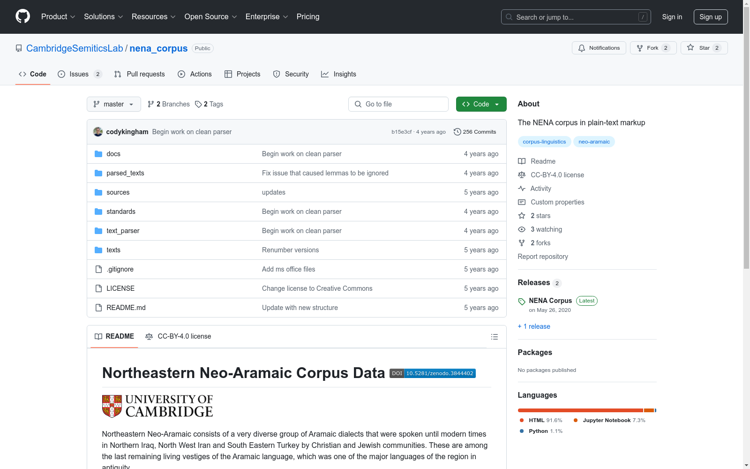
Task: Click the text_parser folder icon
Action: click(x=98, y=231)
